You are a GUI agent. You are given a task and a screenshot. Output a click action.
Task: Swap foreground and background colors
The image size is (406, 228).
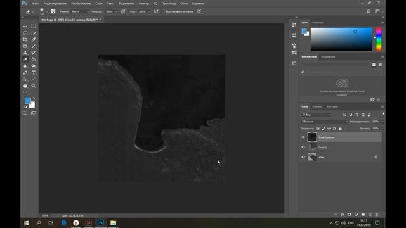[x=34, y=99]
